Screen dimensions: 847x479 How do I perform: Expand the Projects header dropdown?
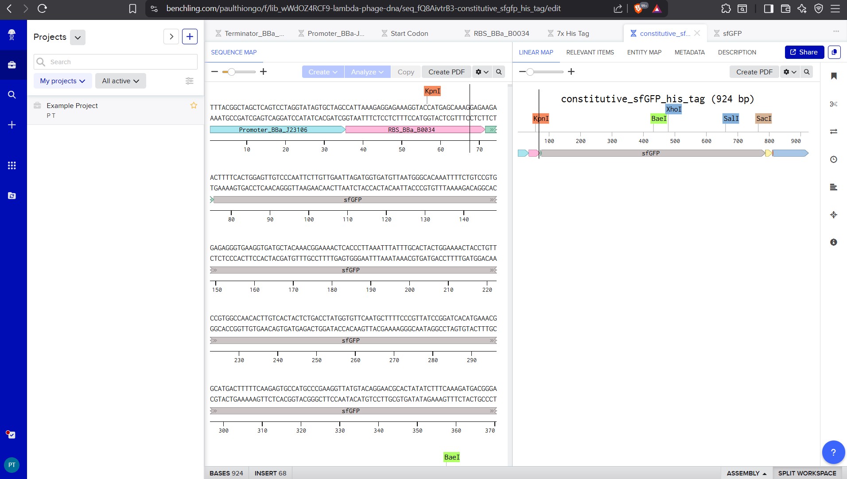(x=78, y=37)
